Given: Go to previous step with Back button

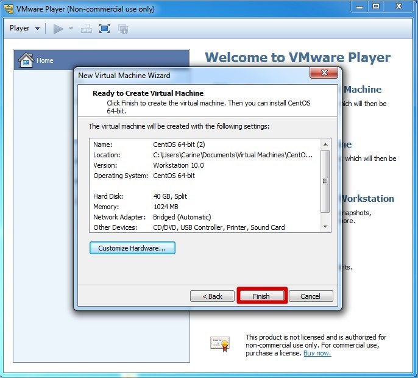Looking at the screenshot, I should (212, 296).
